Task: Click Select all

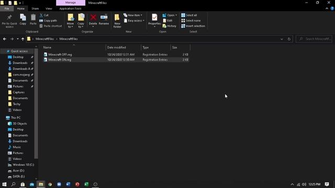Action: 189,15
